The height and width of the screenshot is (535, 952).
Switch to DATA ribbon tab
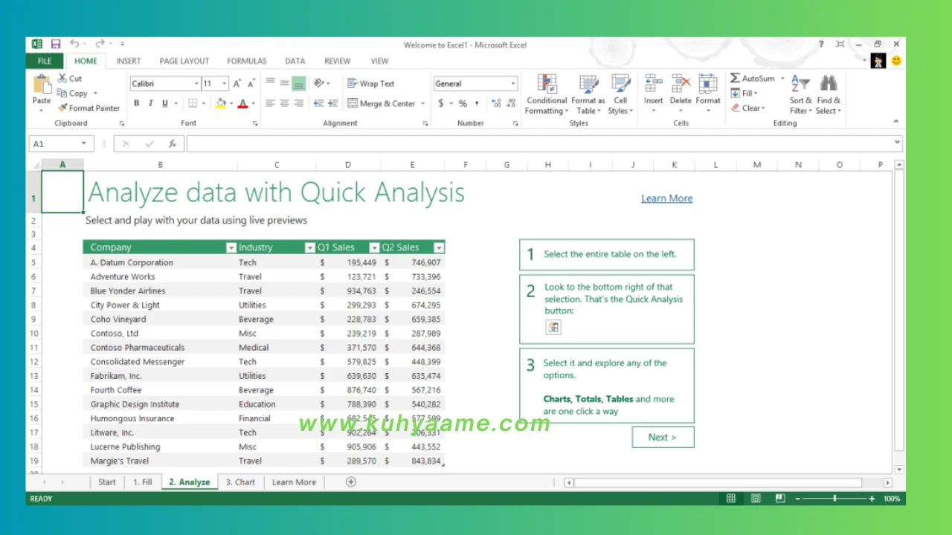pyautogui.click(x=295, y=61)
